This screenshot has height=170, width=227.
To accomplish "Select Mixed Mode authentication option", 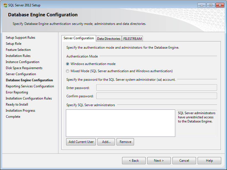I will pos(68,71).
